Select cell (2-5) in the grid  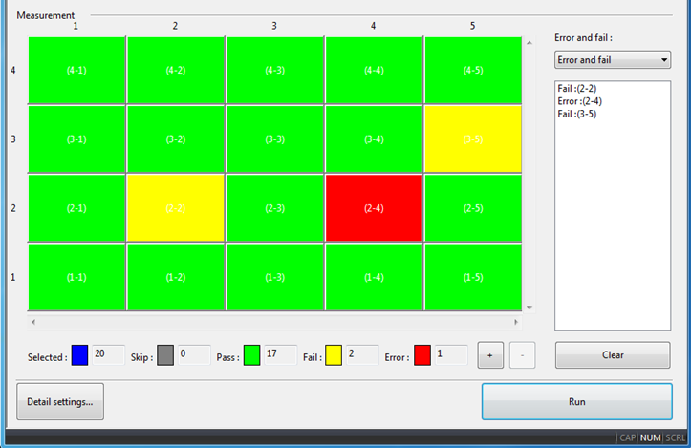click(x=473, y=208)
